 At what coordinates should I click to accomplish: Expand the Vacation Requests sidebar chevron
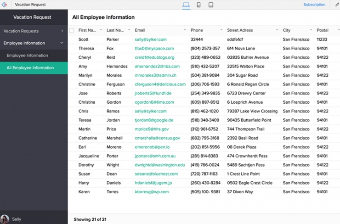(x=62, y=31)
